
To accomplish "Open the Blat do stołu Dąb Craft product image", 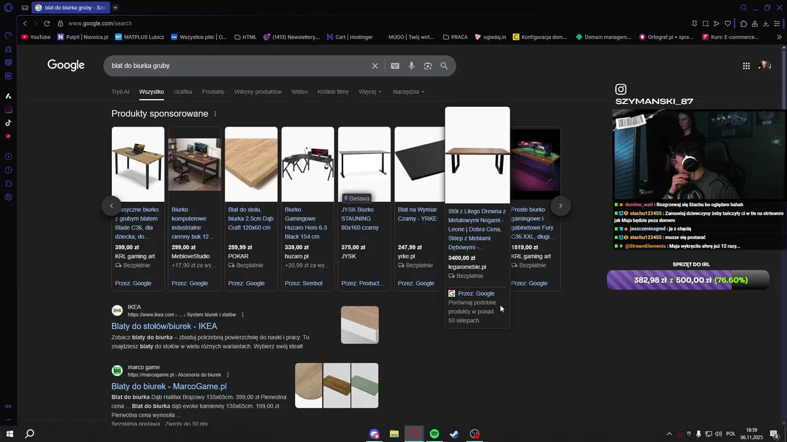I will click(251, 165).
